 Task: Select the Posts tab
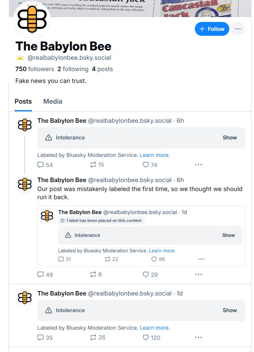(23, 101)
